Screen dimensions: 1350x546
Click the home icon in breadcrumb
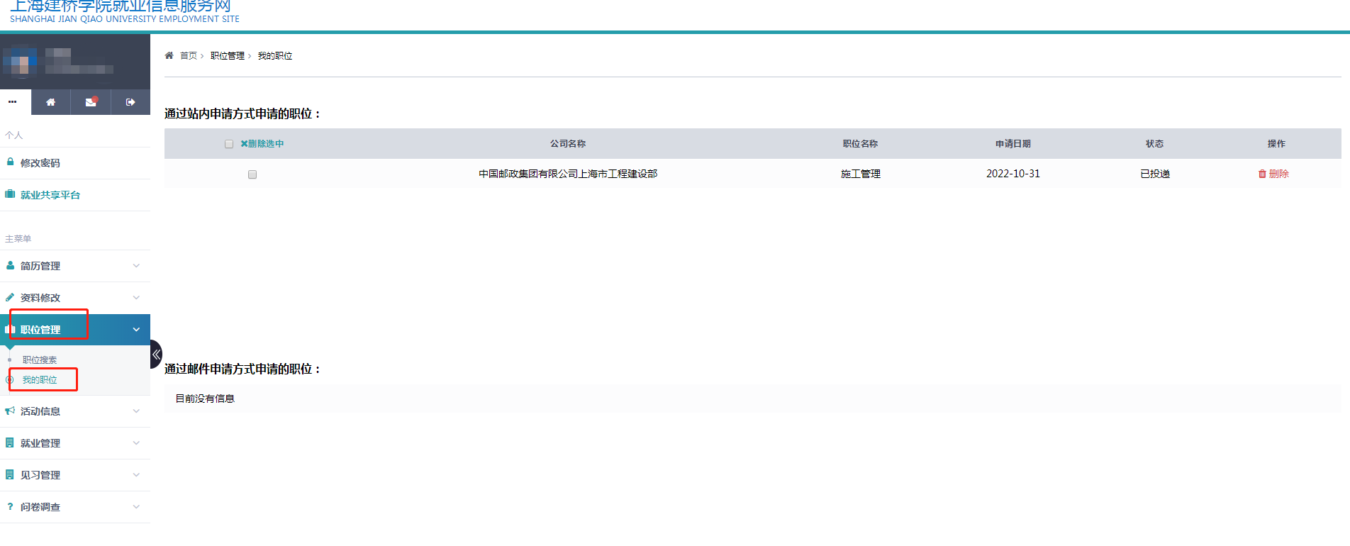169,55
